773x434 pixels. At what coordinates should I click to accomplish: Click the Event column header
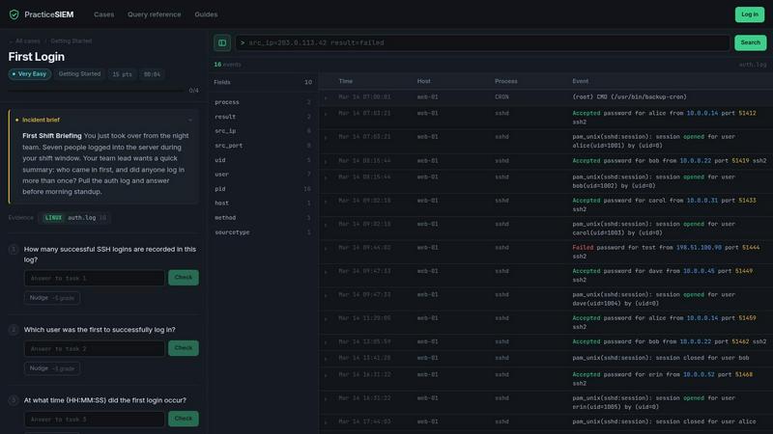[x=581, y=81]
